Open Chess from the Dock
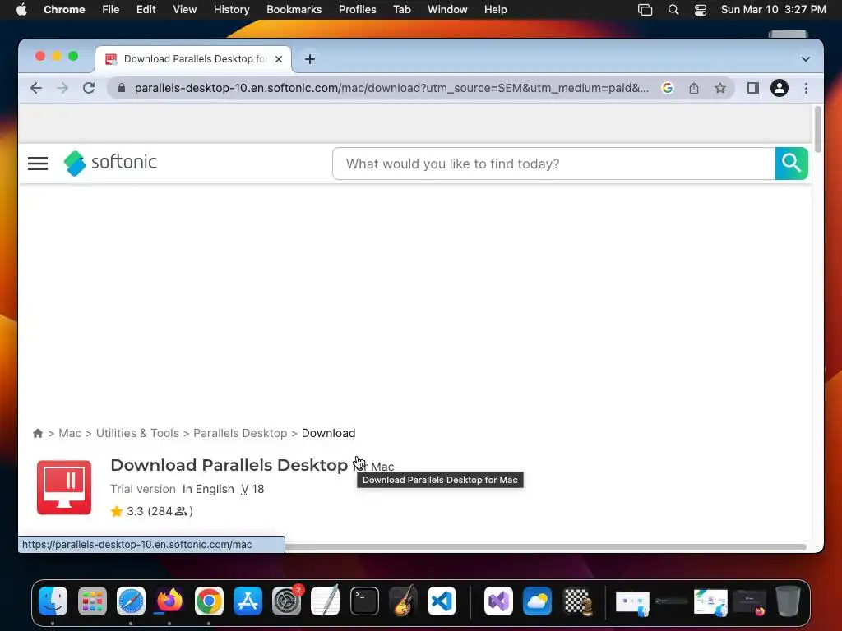The image size is (842, 631). [x=577, y=601]
